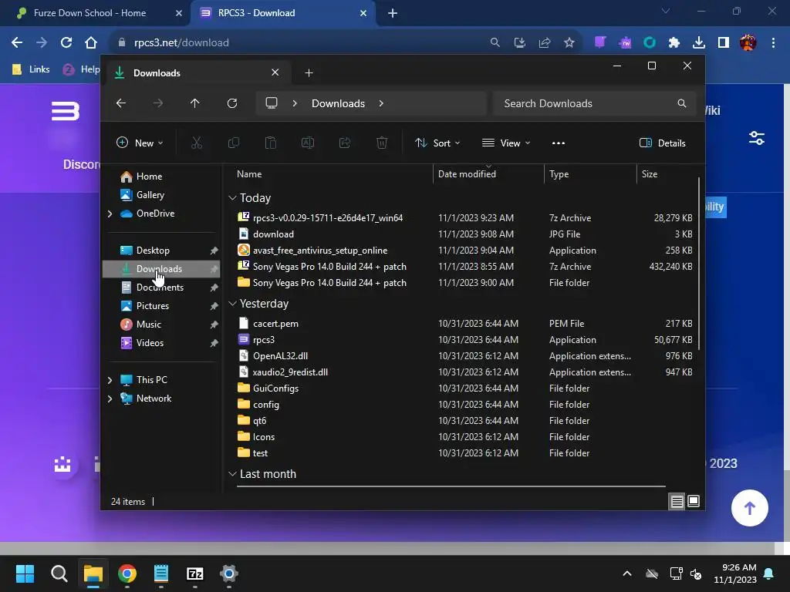Expand This PC in navigation pane

(x=110, y=380)
